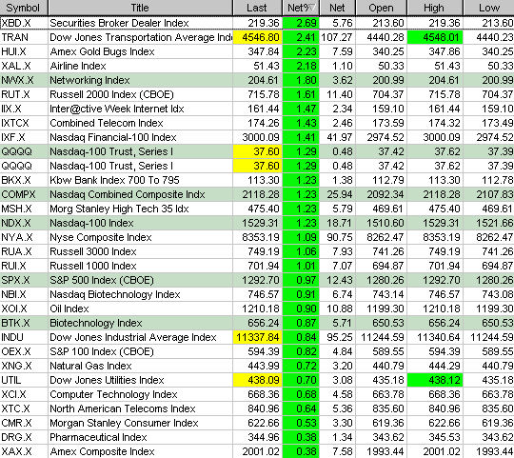The height and width of the screenshot is (458, 514).
Task: Sort by the Title column header
Action: (x=140, y=8)
